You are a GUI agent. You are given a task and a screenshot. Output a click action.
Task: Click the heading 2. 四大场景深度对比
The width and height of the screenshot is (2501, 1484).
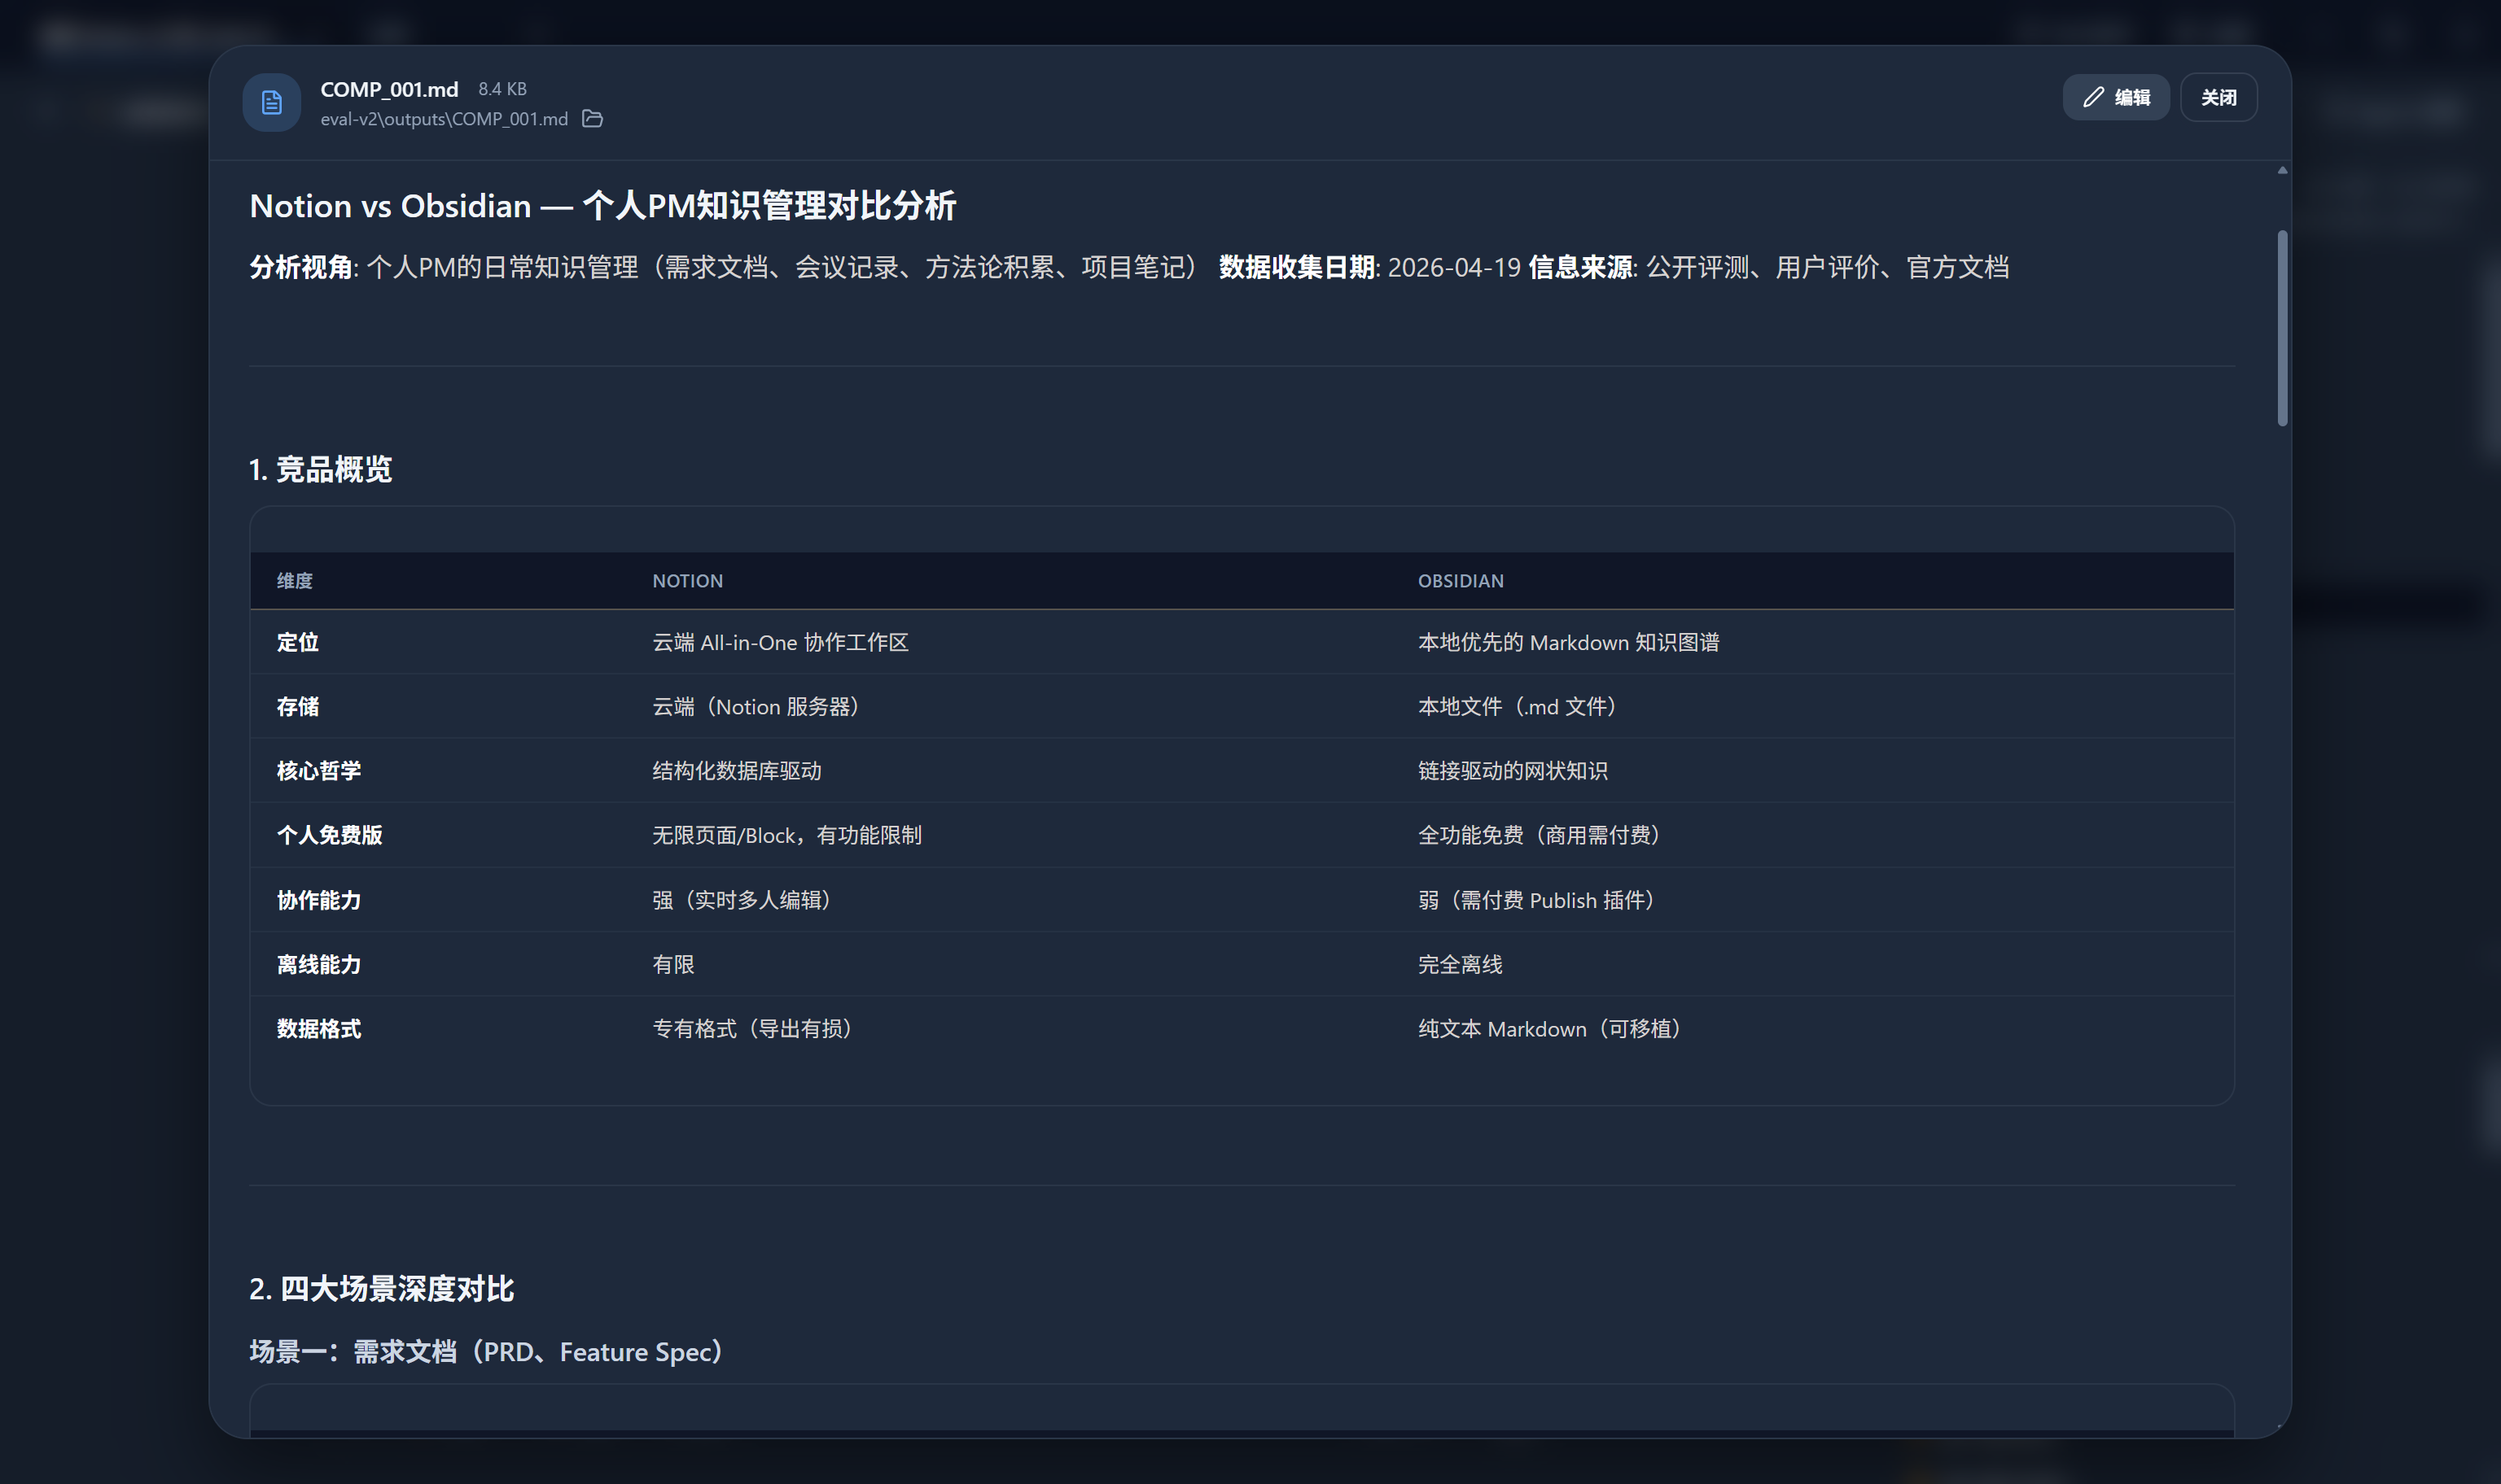(381, 1289)
